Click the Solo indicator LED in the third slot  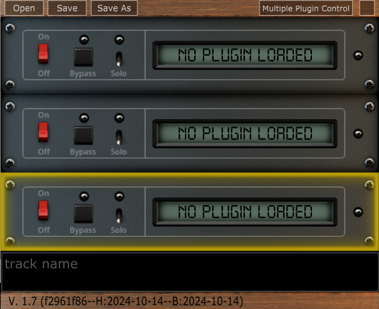[119, 196]
